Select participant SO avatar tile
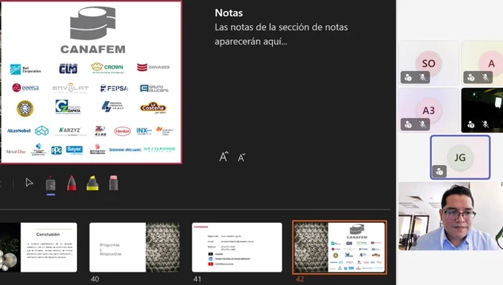The width and height of the screenshot is (503, 285). (429, 63)
